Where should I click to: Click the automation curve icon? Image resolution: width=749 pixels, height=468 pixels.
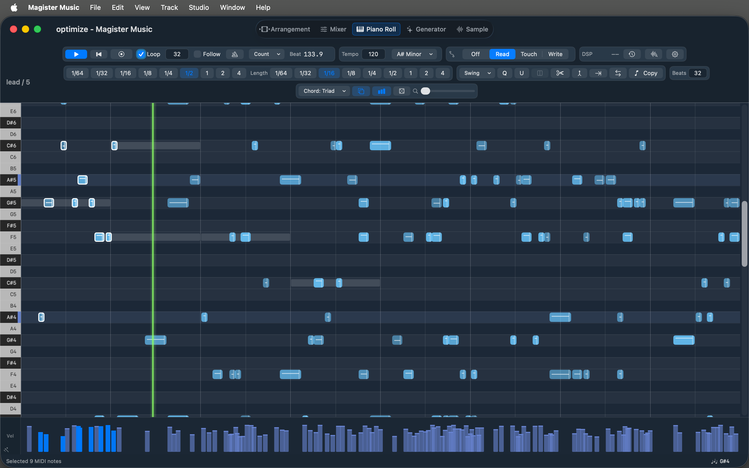click(452, 54)
